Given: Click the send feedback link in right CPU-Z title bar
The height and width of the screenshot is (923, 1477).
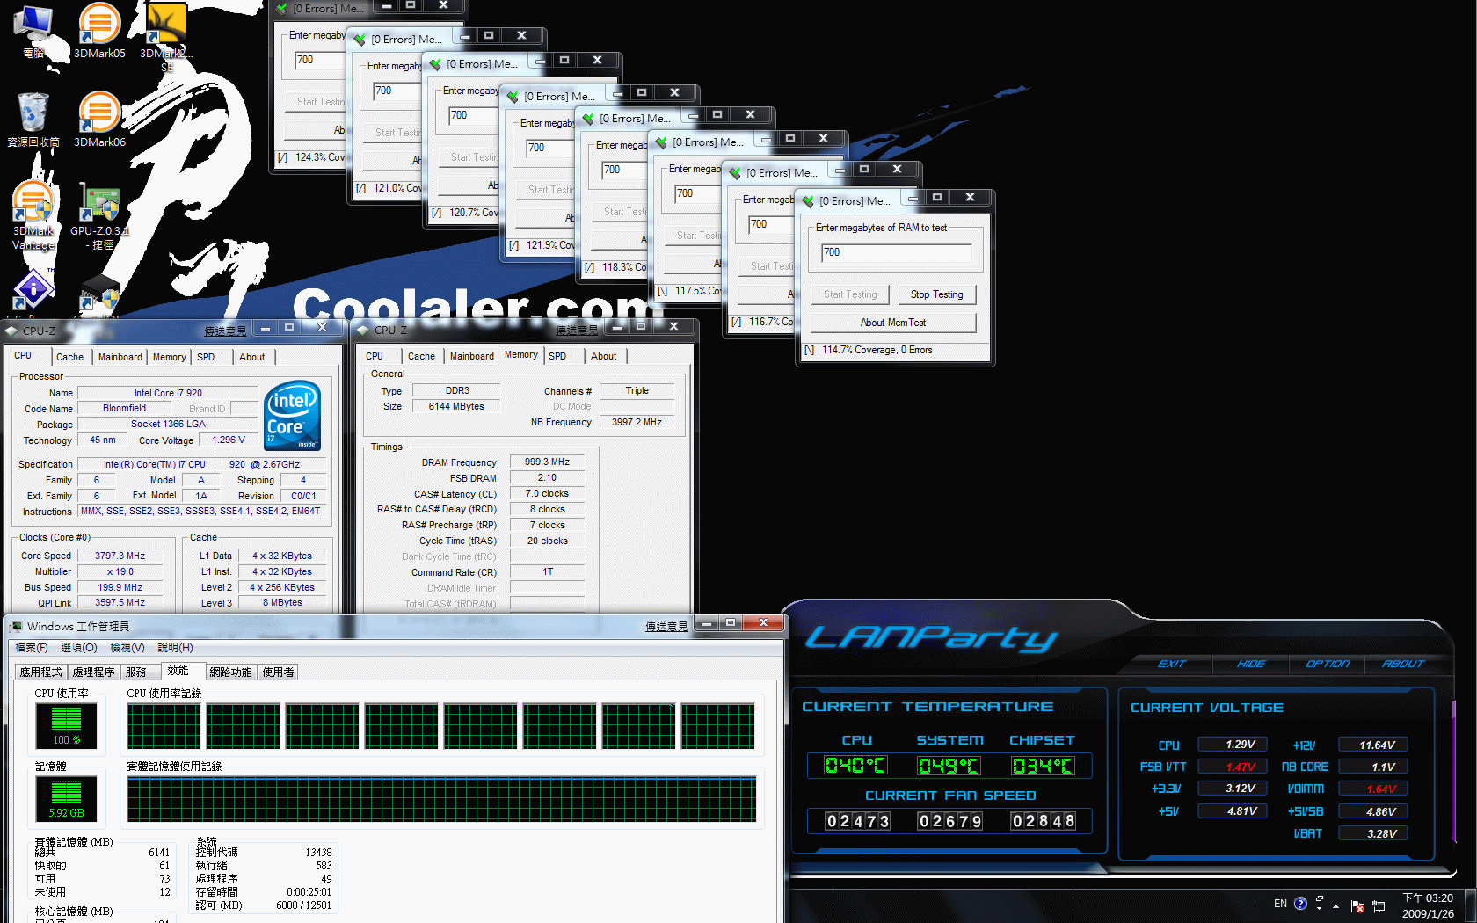Looking at the screenshot, I should tap(577, 330).
